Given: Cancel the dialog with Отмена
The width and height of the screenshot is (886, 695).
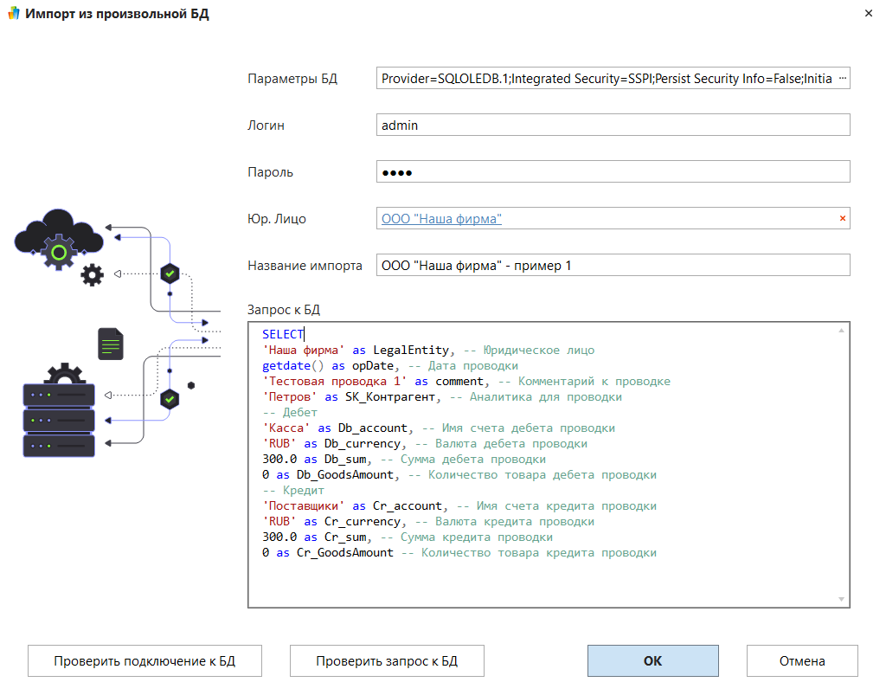Looking at the screenshot, I should coord(801,660).
